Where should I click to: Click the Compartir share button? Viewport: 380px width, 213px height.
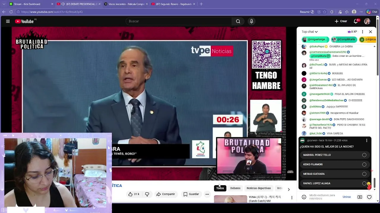(166, 194)
